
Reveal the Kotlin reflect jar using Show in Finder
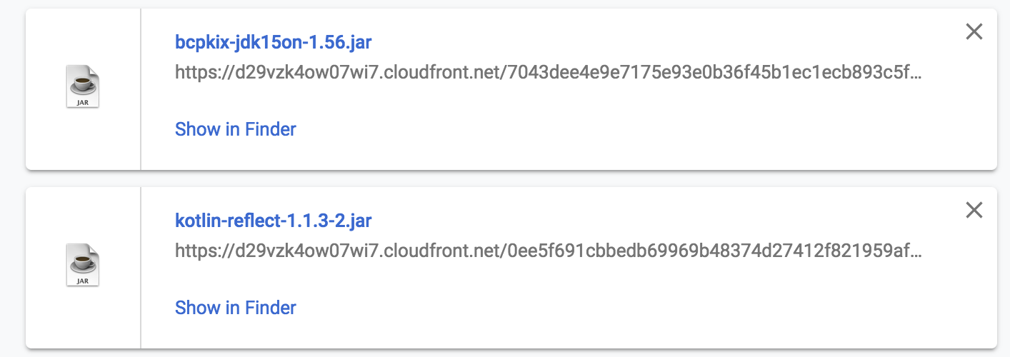click(x=235, y=308)
